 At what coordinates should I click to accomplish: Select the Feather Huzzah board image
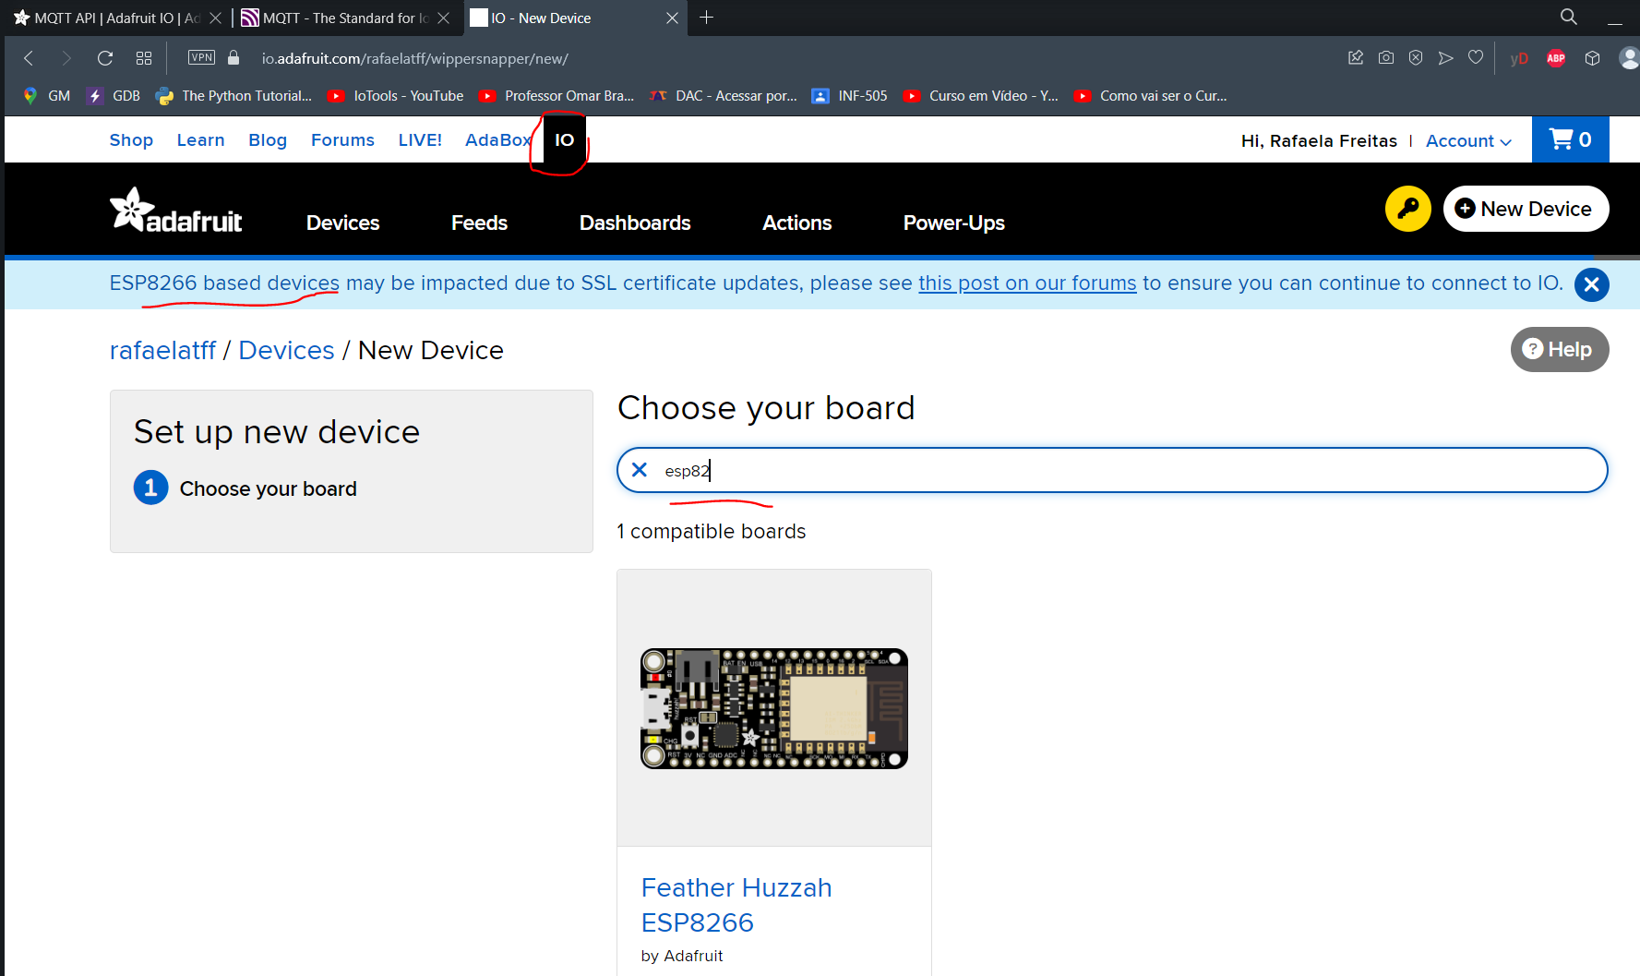click(773, 708)
